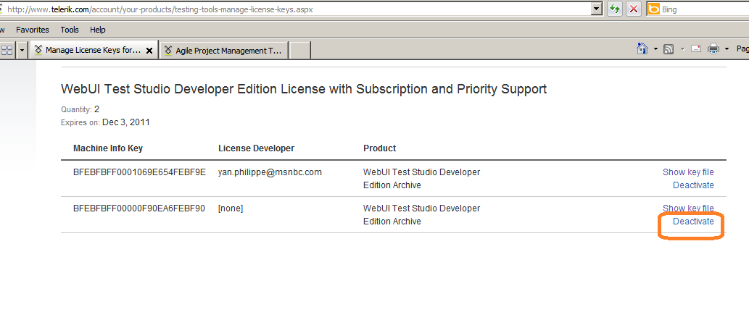749x333 pixels.
Task: Click machine key BFEBFBFF0001069E654FEBF9E
Action: (x=139, y=172)
